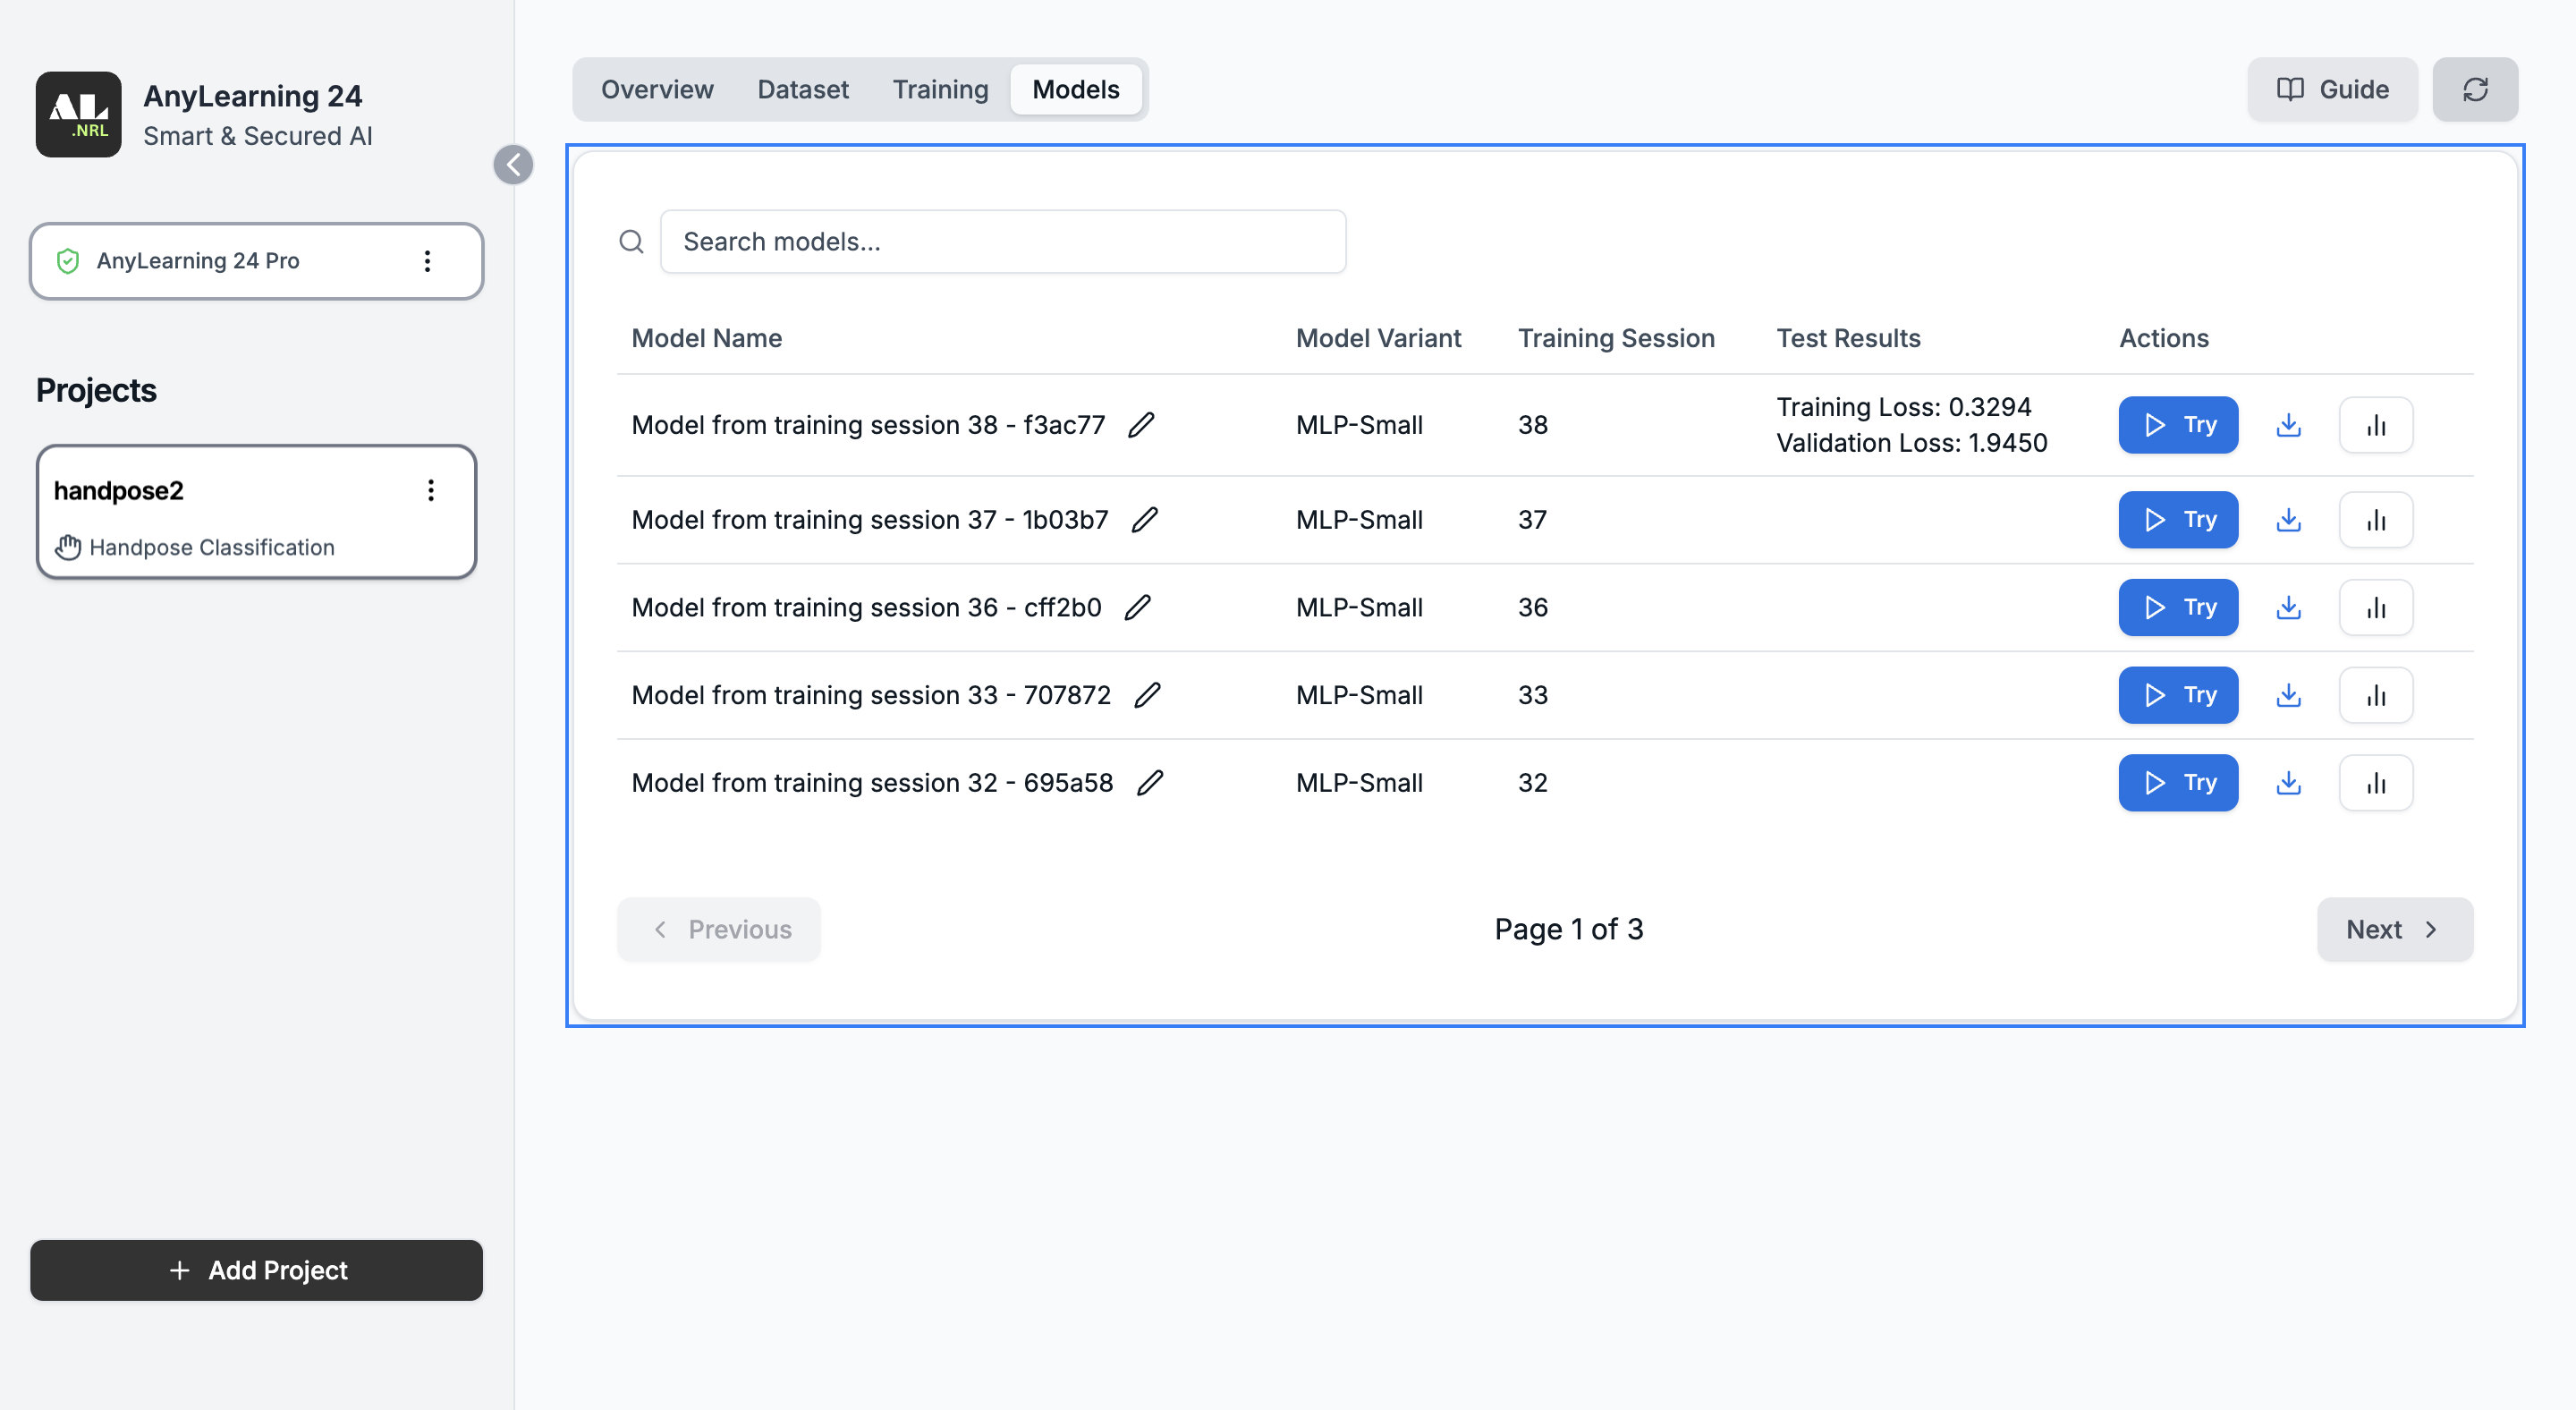Download the session 32 model
Viewport: 2576px width, 1410px height.
click(2288, 783)
